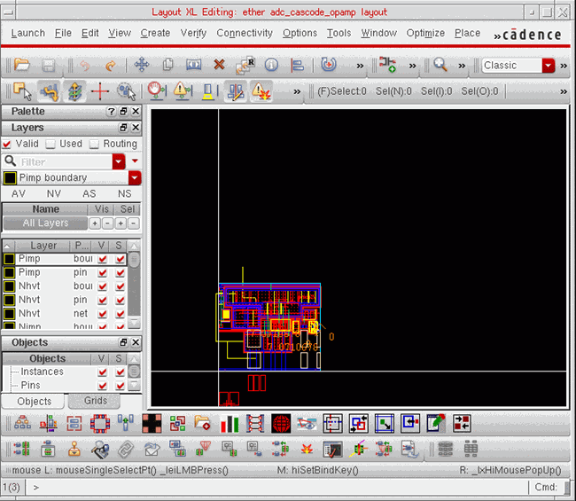Enable the Used layers checkbox

click(x=51, y=144)
